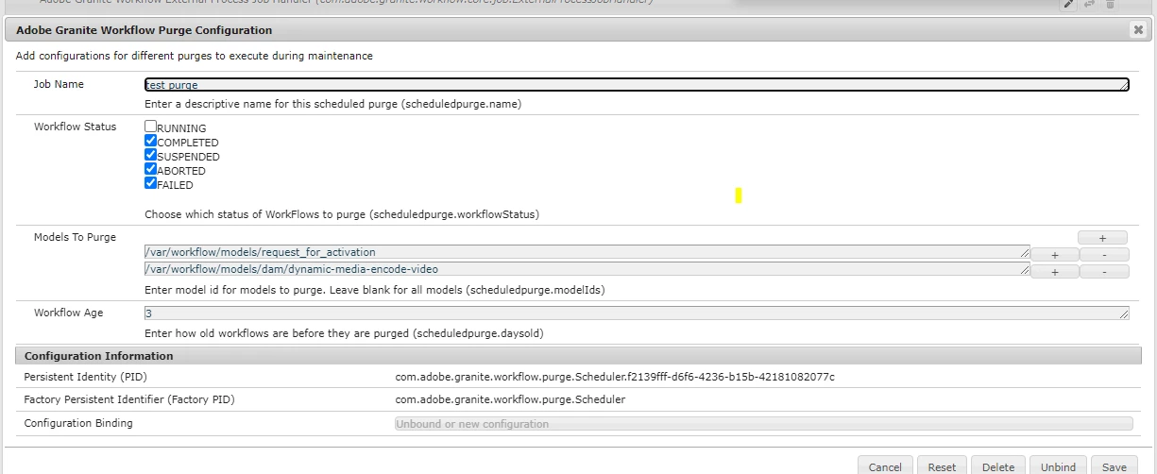The width and height of the screenshot is (1157, 474).
Task: Uncheck the COMPLETED workflow status
Action: tap(150, 141)
